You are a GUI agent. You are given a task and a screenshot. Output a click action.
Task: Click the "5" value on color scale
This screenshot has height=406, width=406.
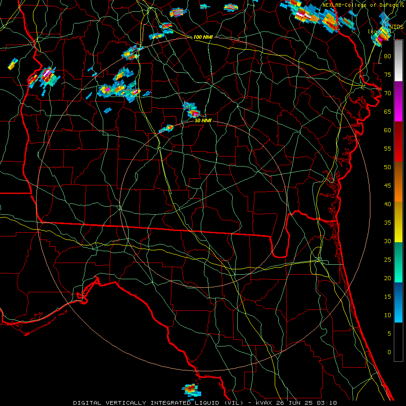[389, 334]
